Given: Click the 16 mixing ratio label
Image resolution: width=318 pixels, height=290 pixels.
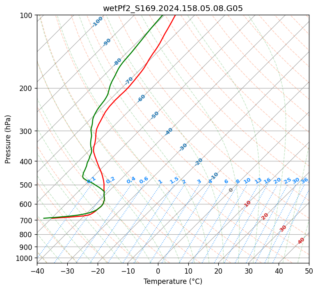Looking at the screenshot, I should tap(267, 181).
